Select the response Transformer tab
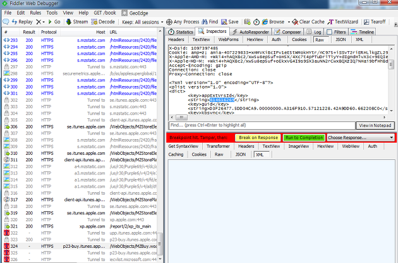 (x=218, y=147)
